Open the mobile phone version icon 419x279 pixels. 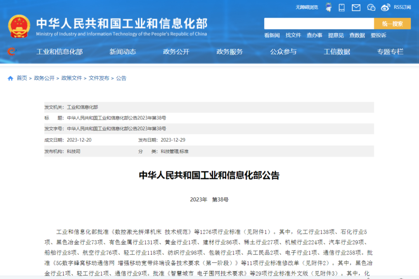(x=342, y=7)
